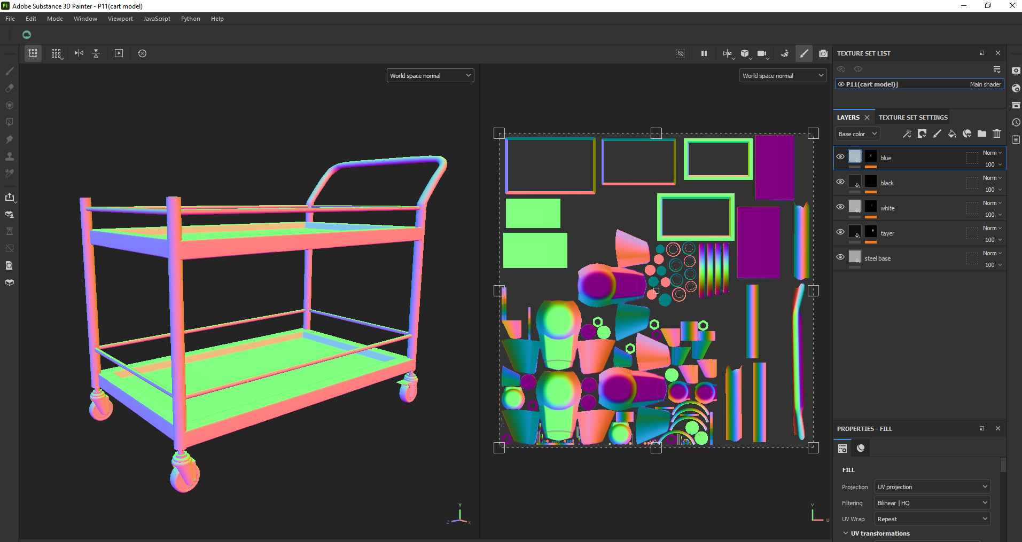Image resolution: width=1022 pixels, height=542 pixels.
Task: Flip horizontally using the mirror icon
Action: pos(79,53)
